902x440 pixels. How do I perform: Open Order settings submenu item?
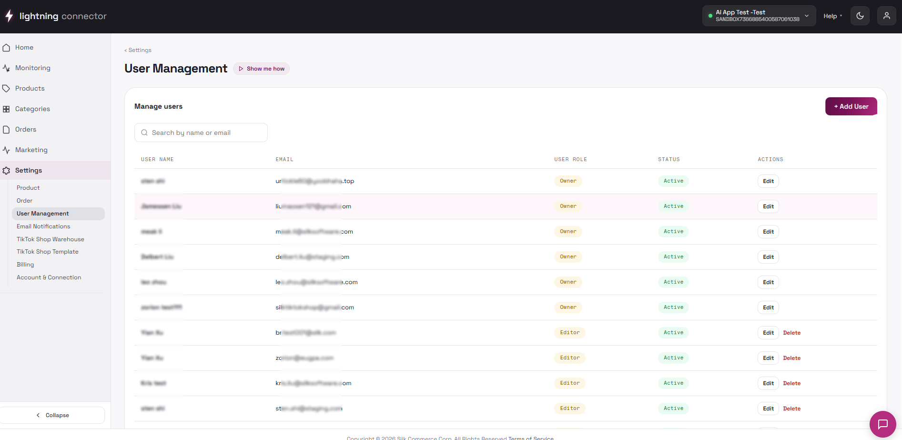click(x=25, y=201)
